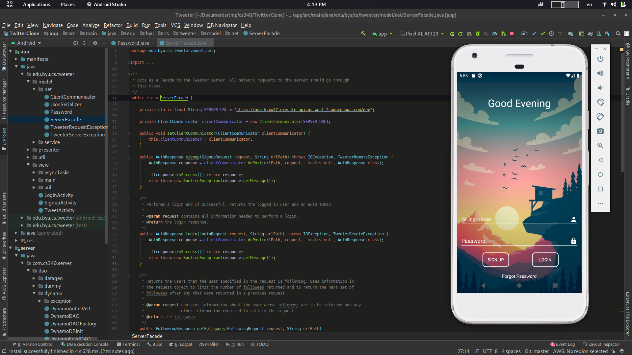Click the green Debug app bug icon

tap(478, 34)
